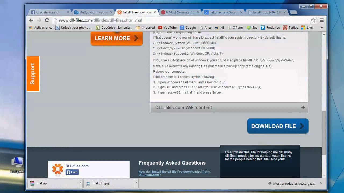Open hal.zip download item
The width and height of the screenshot is (344, 193).
click(54, 183)
